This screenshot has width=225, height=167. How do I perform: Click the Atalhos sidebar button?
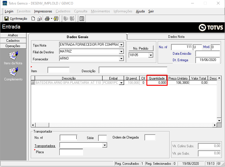[13, 35]
